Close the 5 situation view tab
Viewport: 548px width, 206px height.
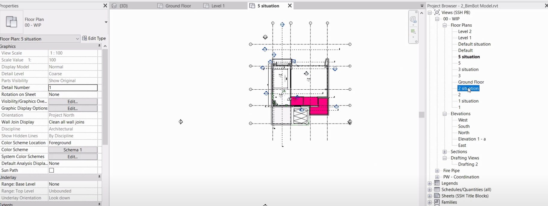click(290, 6)
